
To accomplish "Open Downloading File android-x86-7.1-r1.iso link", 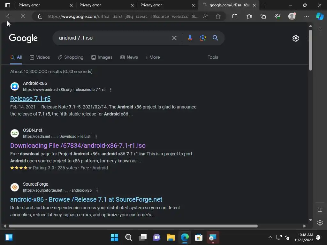I will tap(78, 145).
